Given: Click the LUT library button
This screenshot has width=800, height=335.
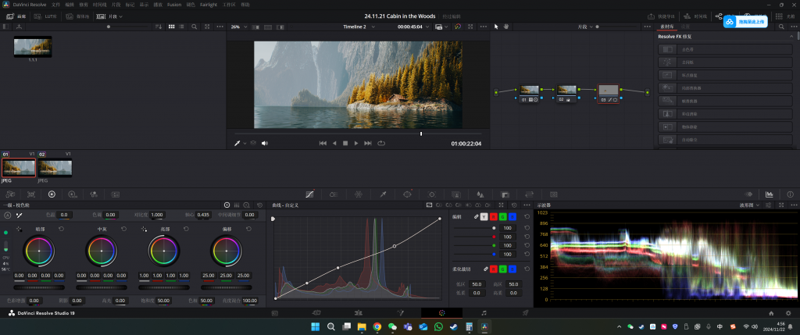Looking at the screenshot, I should 48,16.
